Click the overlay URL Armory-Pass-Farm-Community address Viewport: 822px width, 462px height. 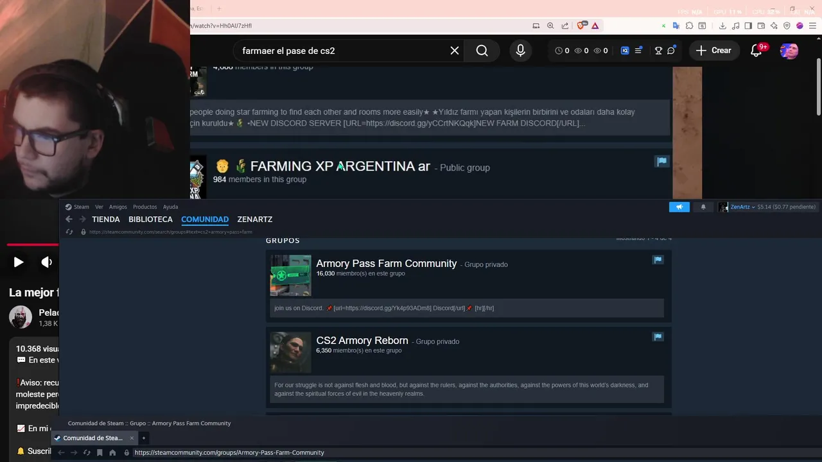pos(229,452)
